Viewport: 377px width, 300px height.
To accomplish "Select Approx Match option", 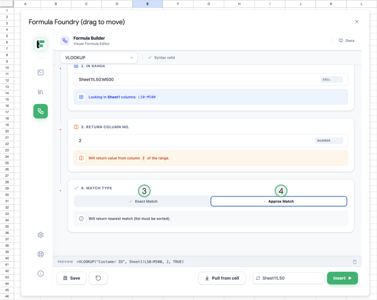I will (x=279, y=201).
